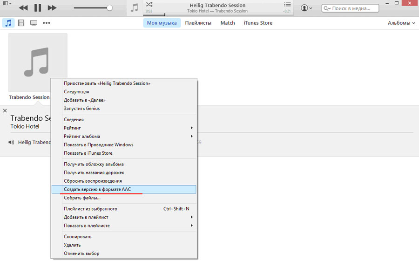Close the expanded album panel
Viewport: 419px width, 275px height.
5,110
